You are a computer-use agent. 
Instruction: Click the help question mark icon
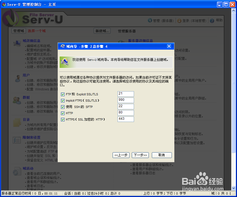(212, 21)
